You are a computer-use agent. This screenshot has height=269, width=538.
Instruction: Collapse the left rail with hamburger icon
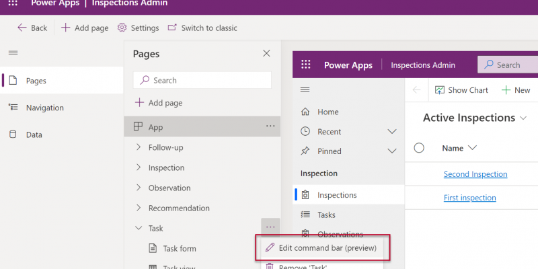tap(13, 53)
